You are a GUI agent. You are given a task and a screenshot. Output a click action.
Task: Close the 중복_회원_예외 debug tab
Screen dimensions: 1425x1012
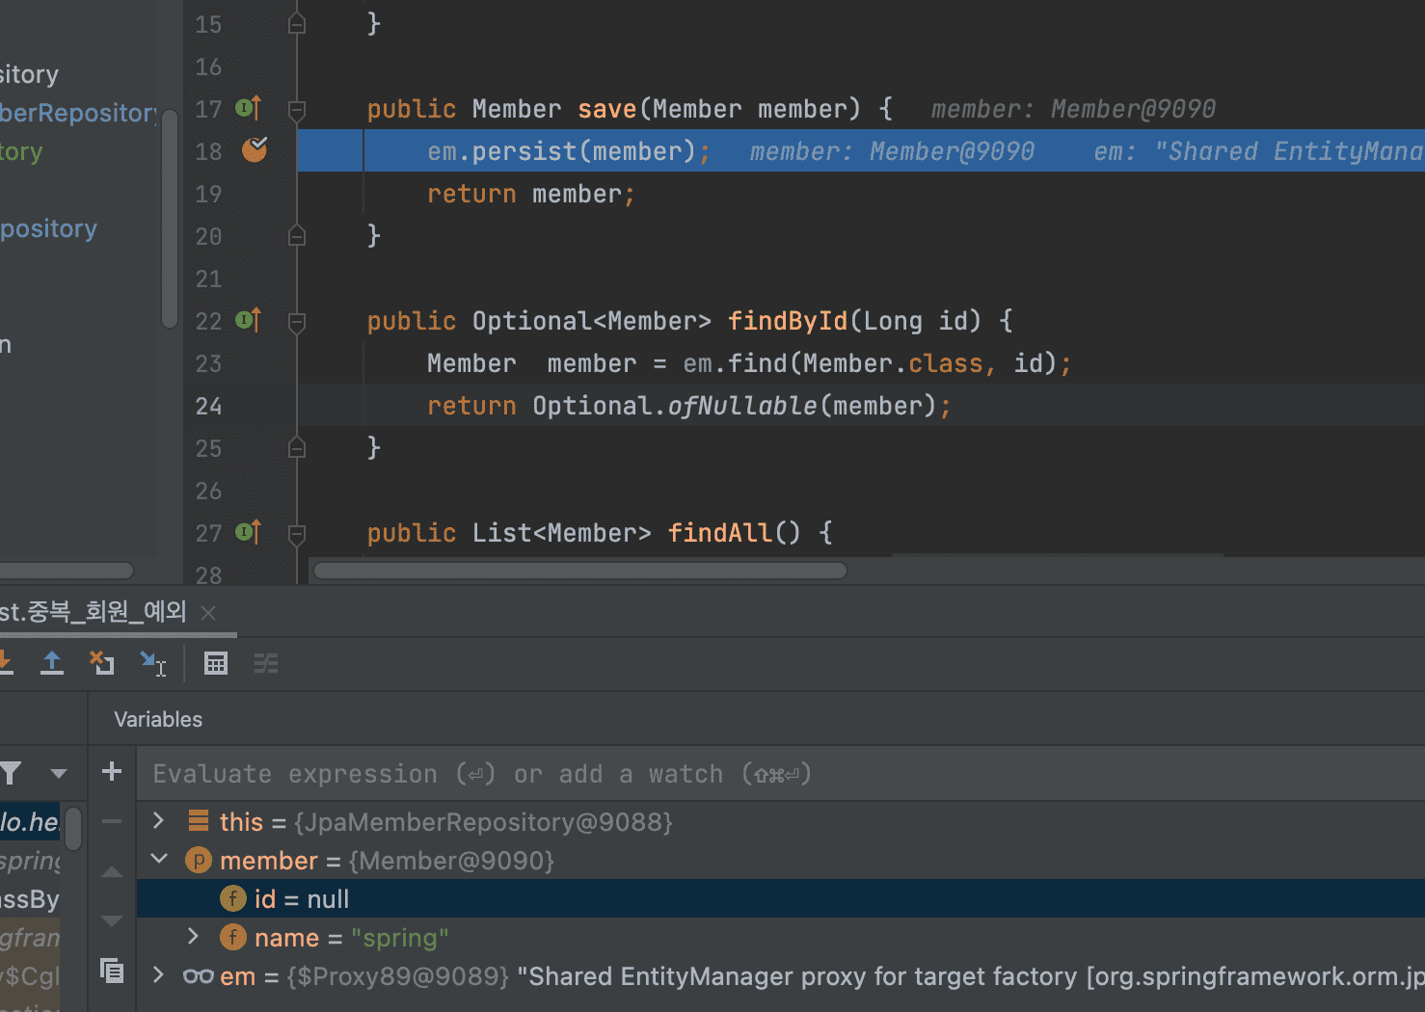[x=208, y=612]
